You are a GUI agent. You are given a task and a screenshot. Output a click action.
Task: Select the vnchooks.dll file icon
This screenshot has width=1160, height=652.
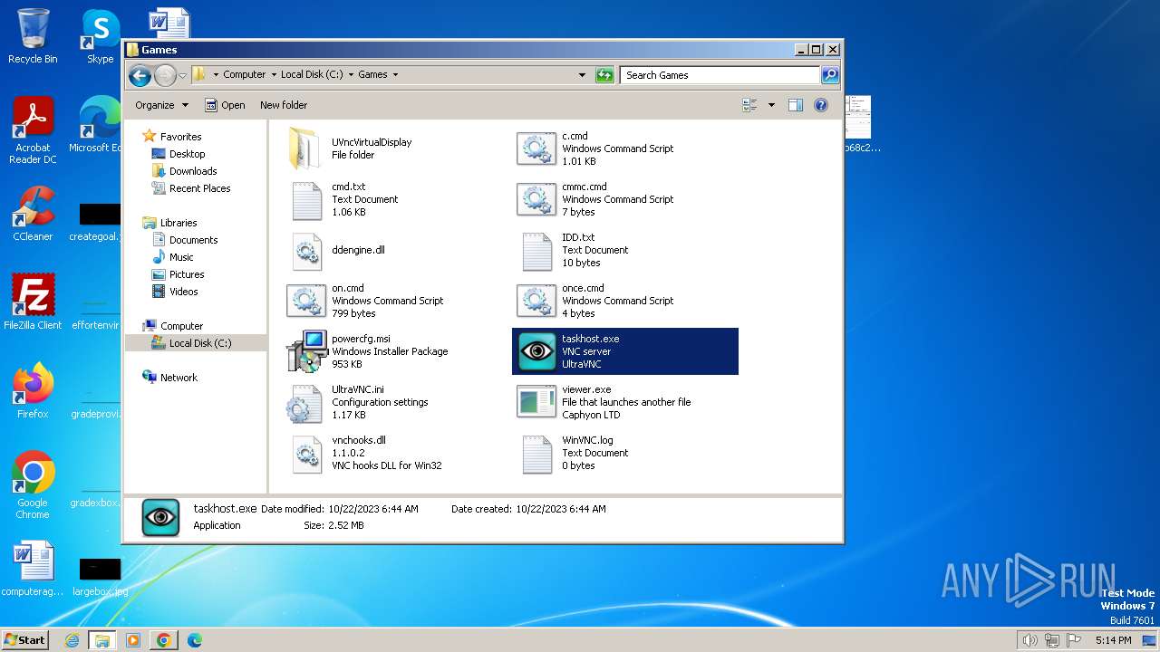click(306, 453)
